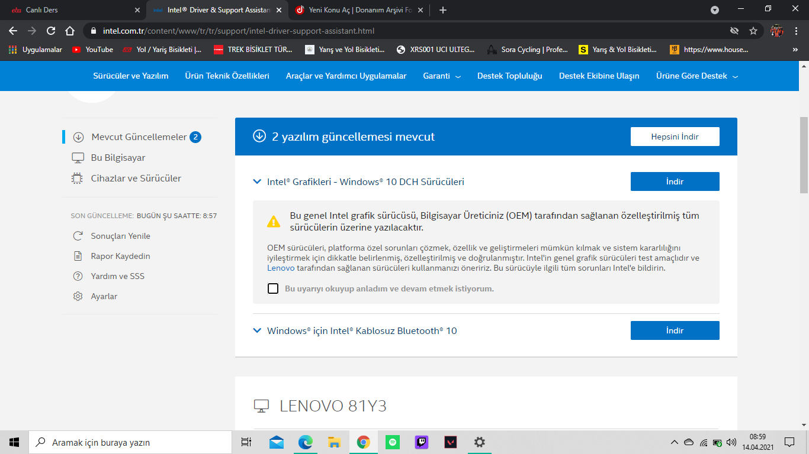Viewport: 809px width, 454px height.
Task: Download the Bluetooth driver with İndir
Action: coord(675,330)
